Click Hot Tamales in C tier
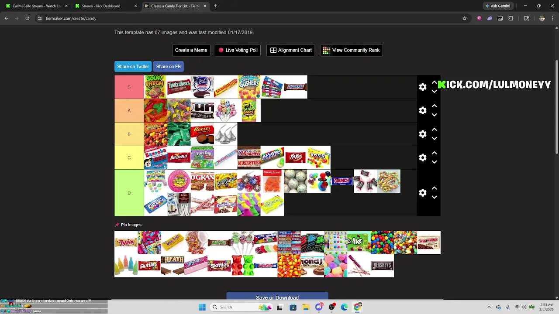 [179, 157]
